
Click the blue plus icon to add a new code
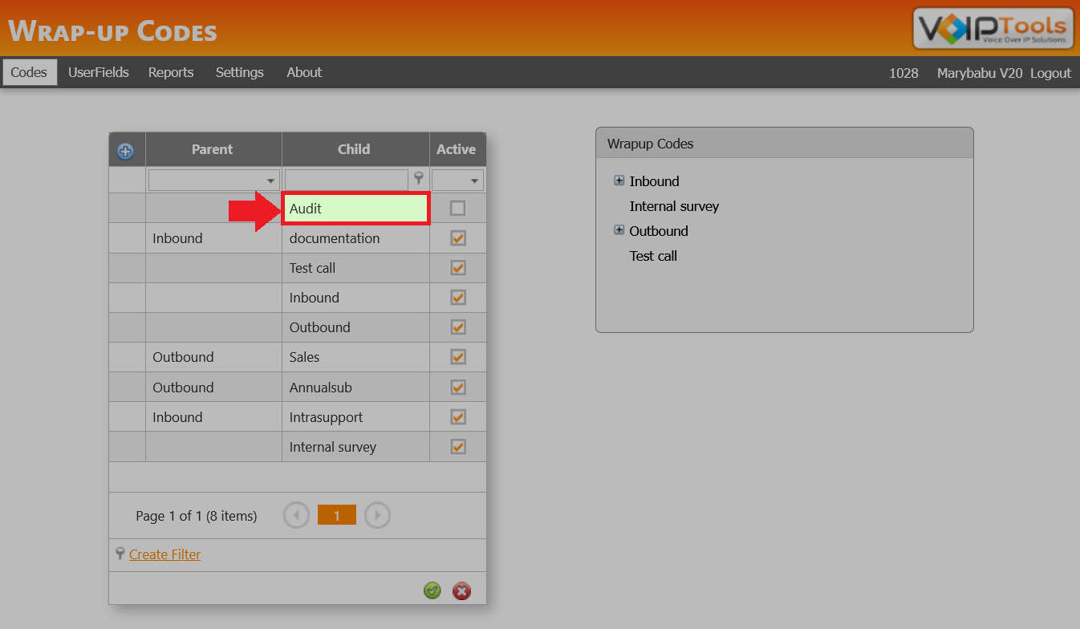126,149
